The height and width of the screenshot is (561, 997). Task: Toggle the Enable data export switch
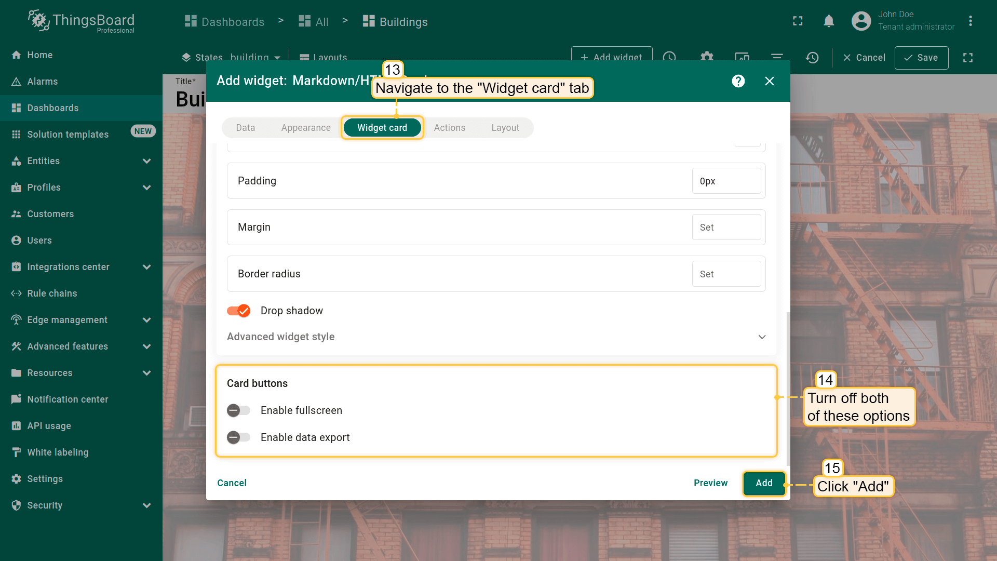point(239,437)
